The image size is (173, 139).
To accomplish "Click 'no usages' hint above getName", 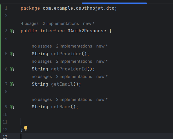I will point(42,99).
